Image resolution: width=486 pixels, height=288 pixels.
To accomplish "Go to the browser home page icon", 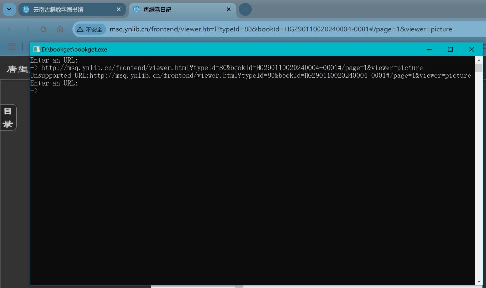I will [60, 29].
